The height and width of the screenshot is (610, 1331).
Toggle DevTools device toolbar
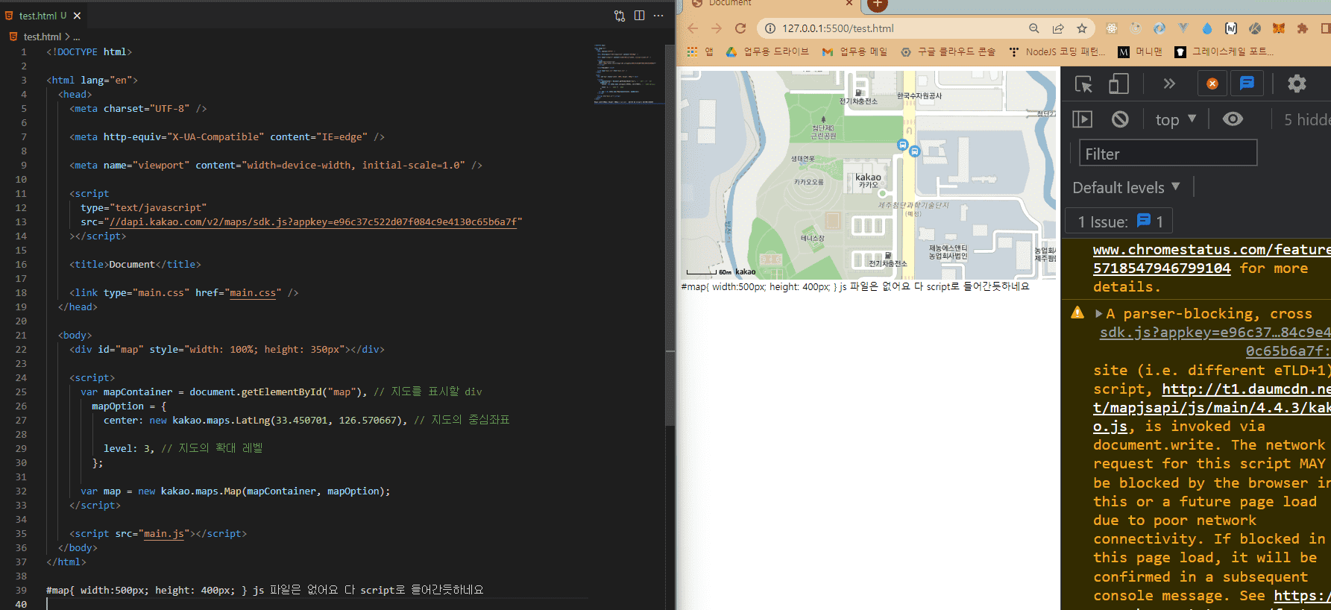point(1118,84)
